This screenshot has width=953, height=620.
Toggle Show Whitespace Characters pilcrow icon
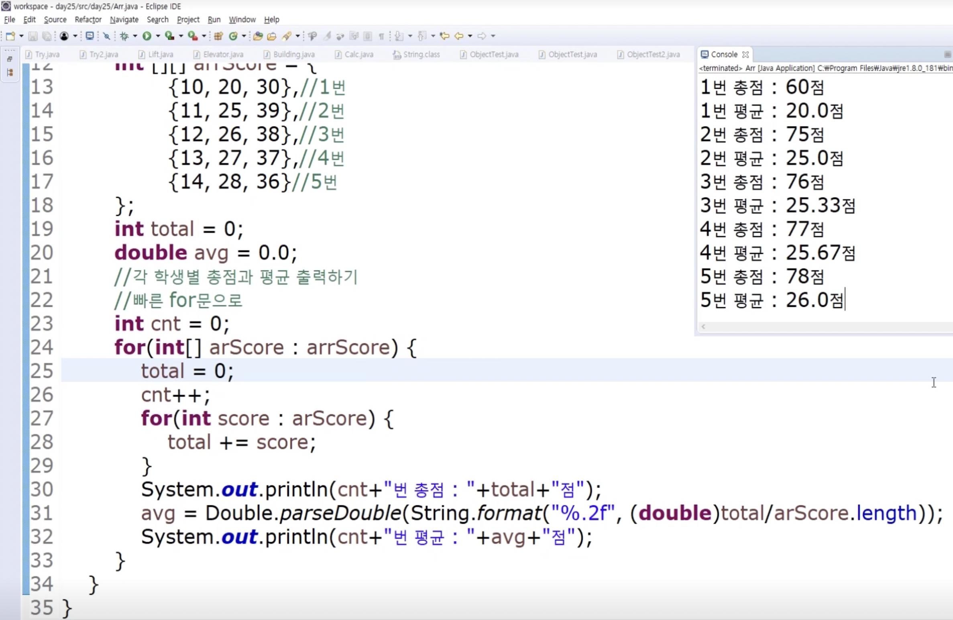click(x=381, y=36)
